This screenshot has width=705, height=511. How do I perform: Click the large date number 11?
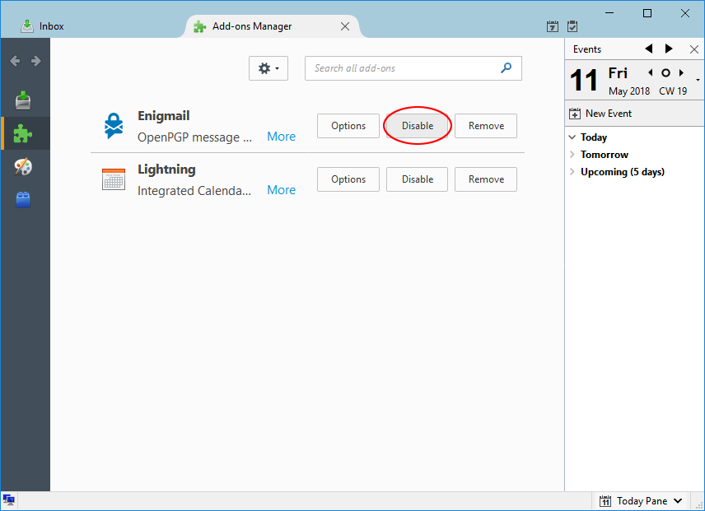pos(584,80)
